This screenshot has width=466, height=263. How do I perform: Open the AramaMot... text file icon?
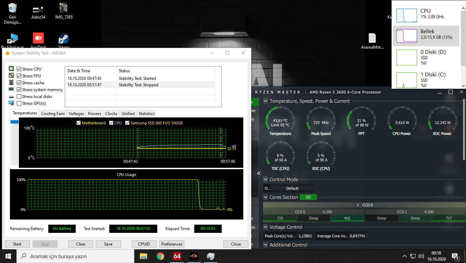point(372,41)
